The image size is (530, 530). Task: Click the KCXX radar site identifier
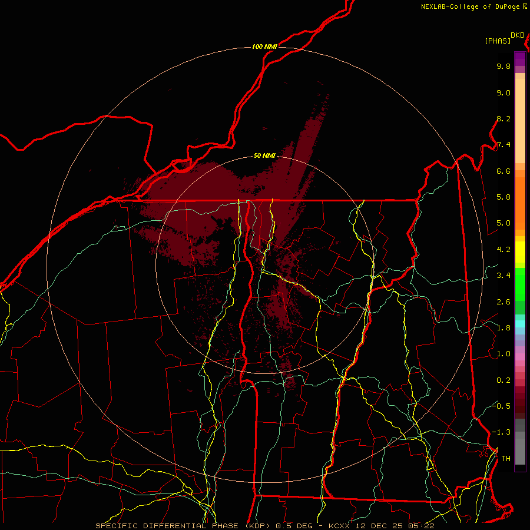[x=340, y=526]
